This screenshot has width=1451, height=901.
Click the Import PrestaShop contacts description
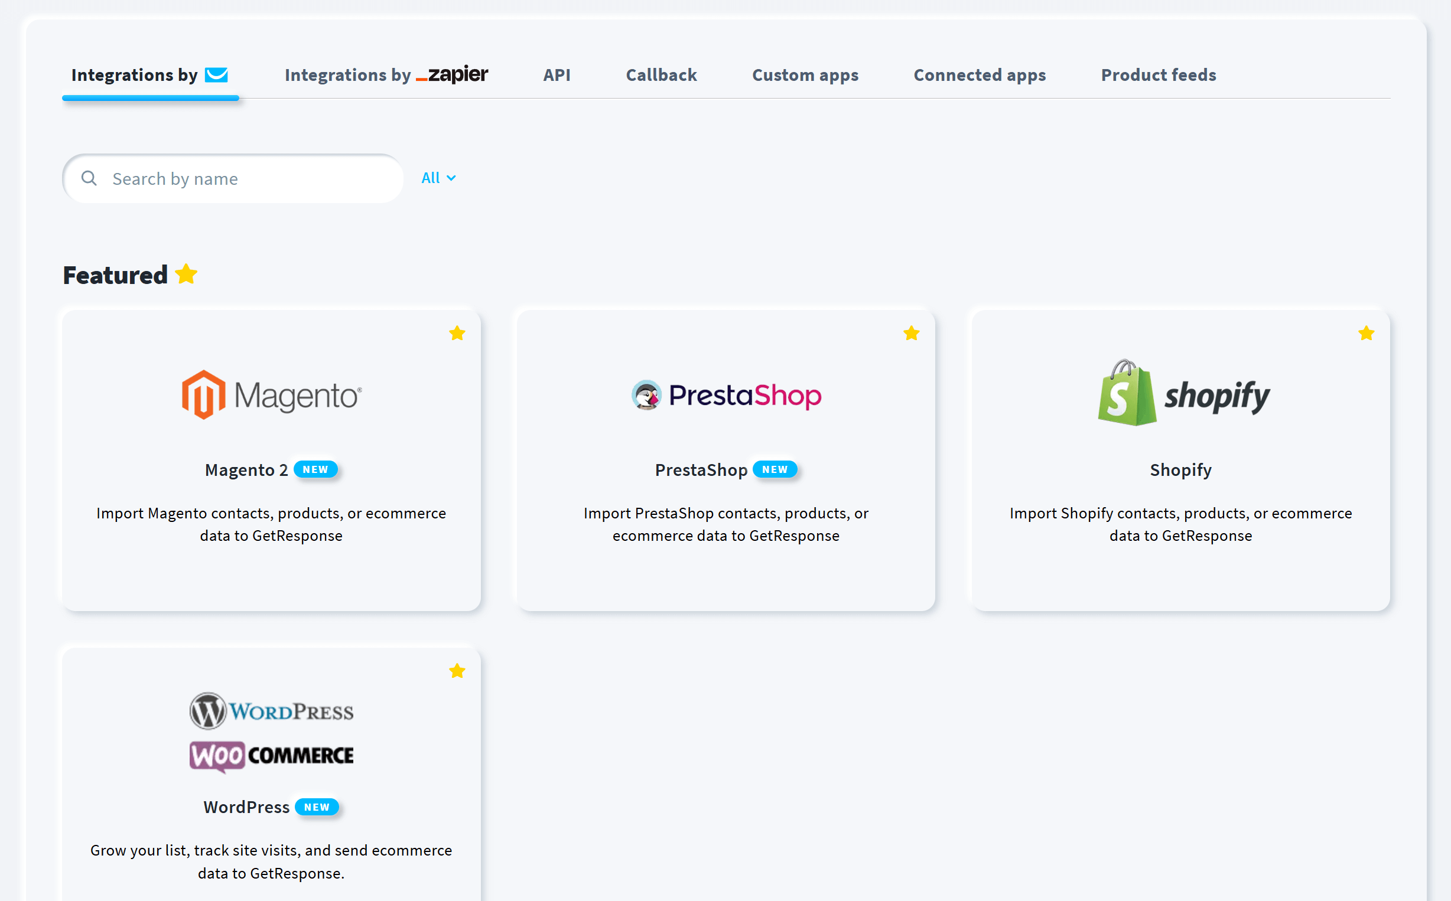click(726, 524)
